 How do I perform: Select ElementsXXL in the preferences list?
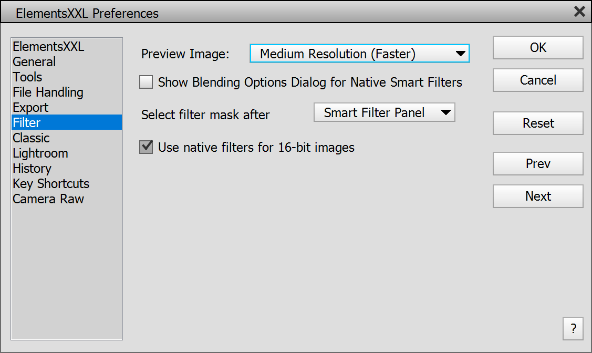point(48,47)
